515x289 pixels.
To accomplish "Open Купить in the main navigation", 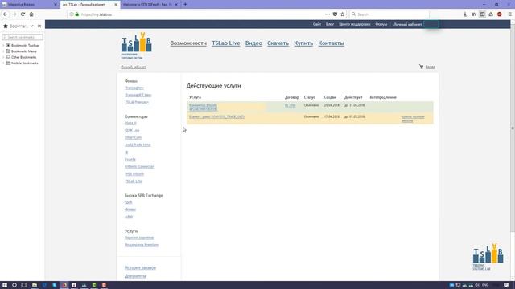I will [303, 43].
